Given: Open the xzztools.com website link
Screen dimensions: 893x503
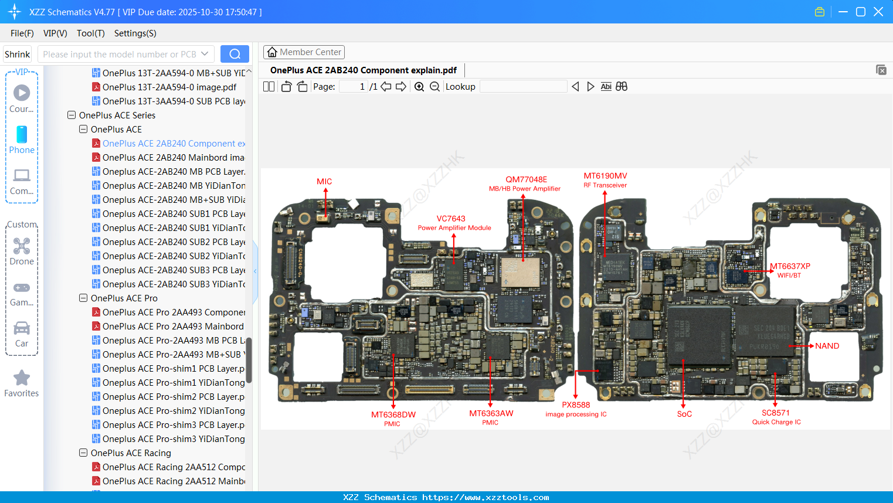Looking at the screenshot, I should pyautogui.click(x=446, y=497).
